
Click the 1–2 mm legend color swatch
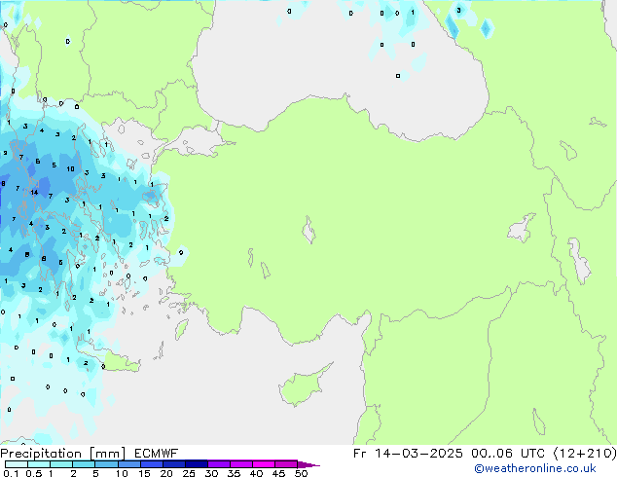(61, 464)
